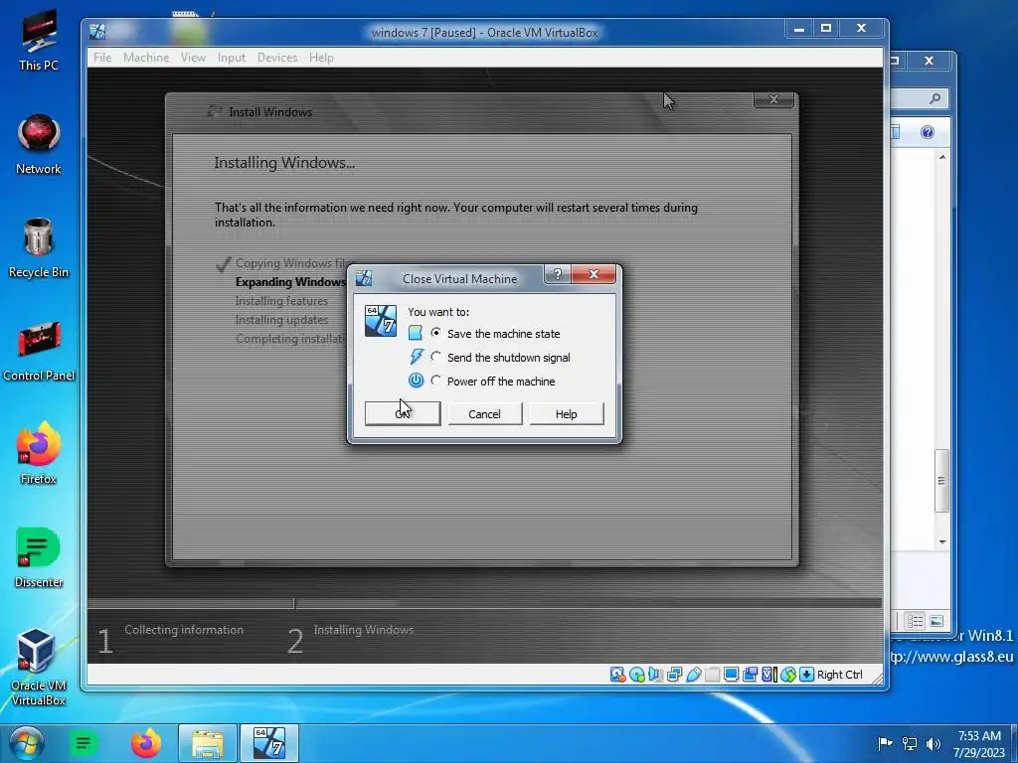Click the Control Panel desktop icon

point(39,351)
